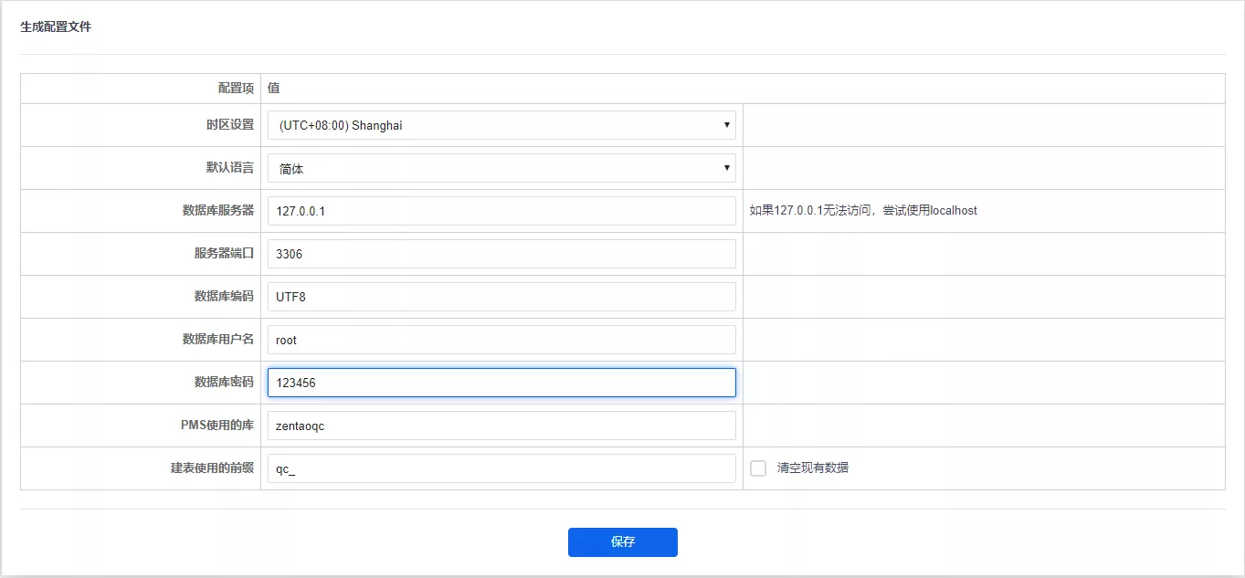The height and width of the screenshot is (578, 1245).
Task: Click the localhost hint text beside server field
Action: tap(863, 211)
